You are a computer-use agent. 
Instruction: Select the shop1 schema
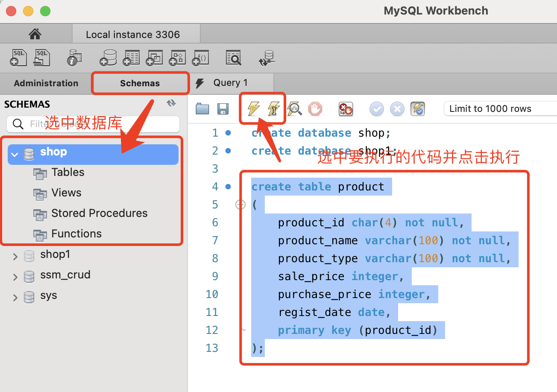pyautogui.click(x=55, y=255)
